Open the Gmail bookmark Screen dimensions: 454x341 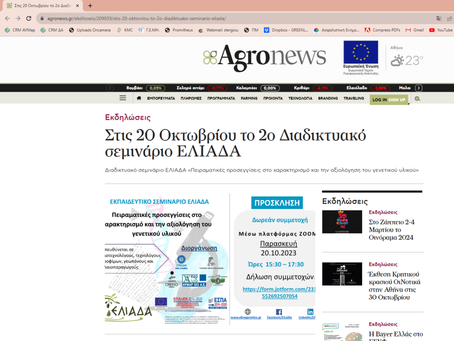point(415,30)
